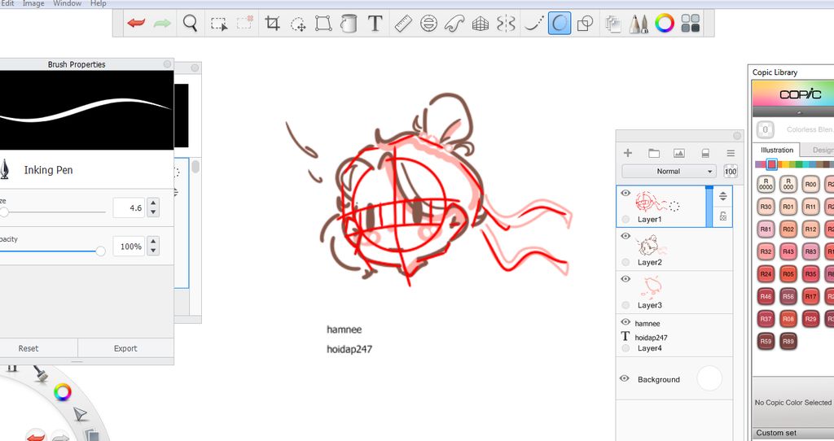Hide the Background layer
This screenshot has height=441, width=834.
pos(625,378)
